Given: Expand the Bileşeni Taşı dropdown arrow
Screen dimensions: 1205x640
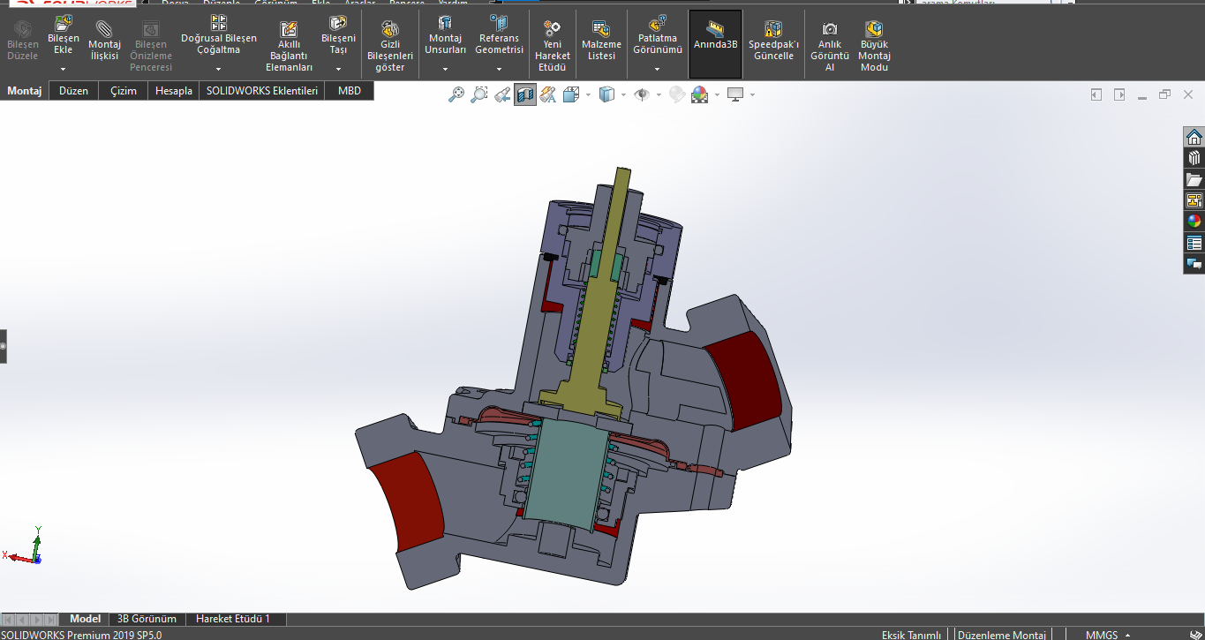Looking at the screenshot, I should [338, 69].
